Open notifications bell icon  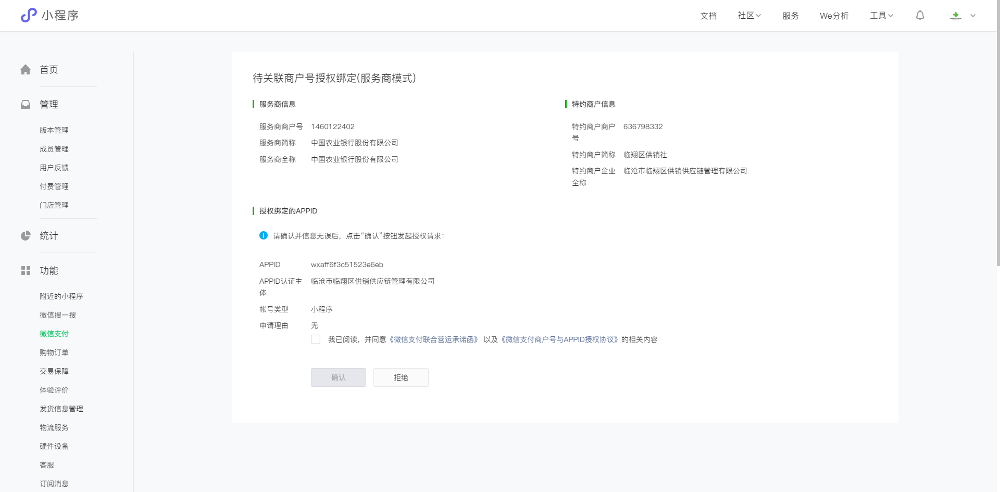[920, 16]
